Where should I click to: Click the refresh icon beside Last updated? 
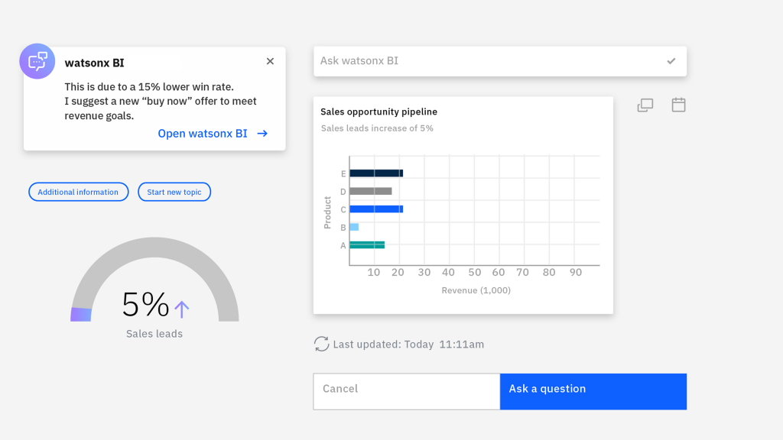322,345
